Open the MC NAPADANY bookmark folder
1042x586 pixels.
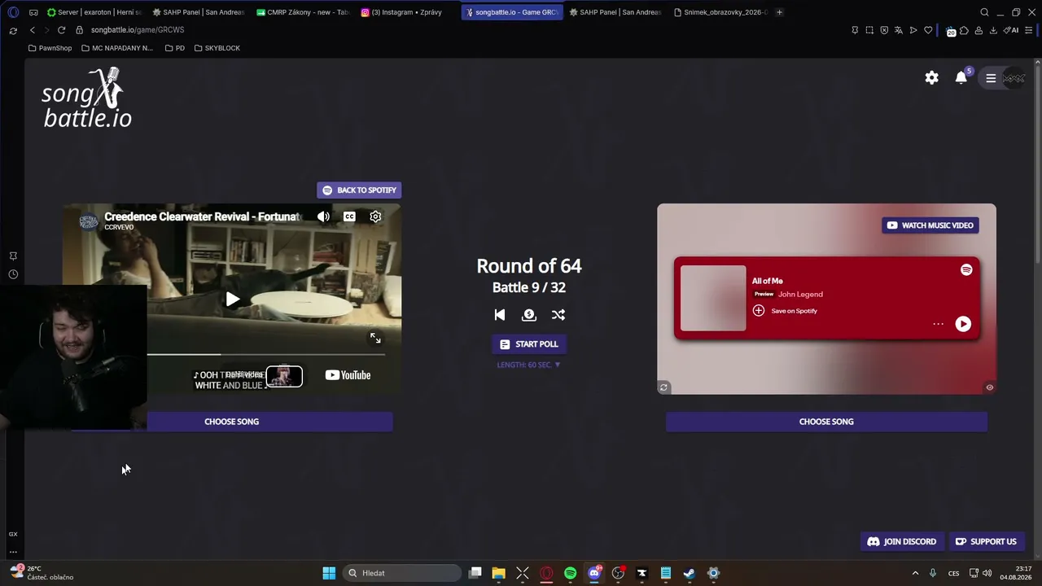coord(119,48)
